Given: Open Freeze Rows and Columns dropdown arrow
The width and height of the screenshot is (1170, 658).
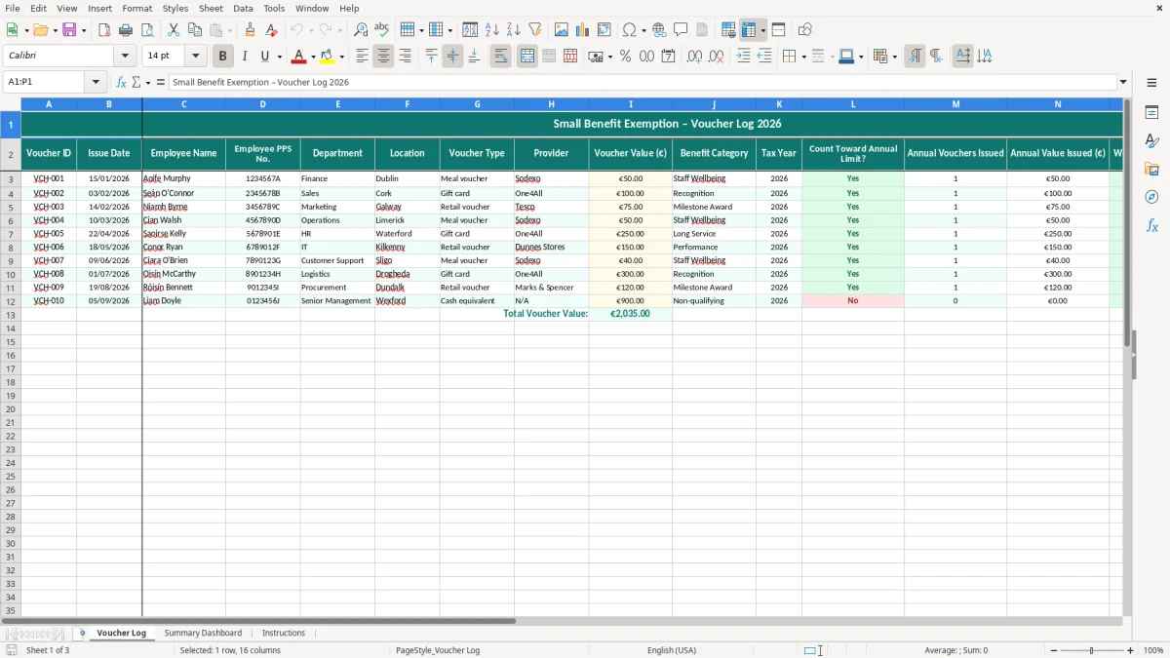Looking at the screenshot, I should tap(763, 30).
